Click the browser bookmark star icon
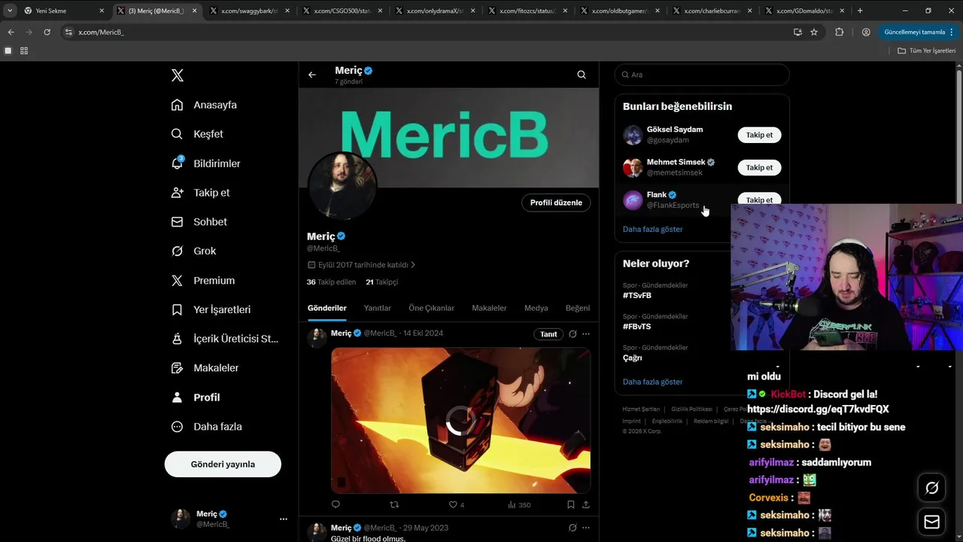Image resolution: width=963 pixels, height=542 pixels. (814, 32)
